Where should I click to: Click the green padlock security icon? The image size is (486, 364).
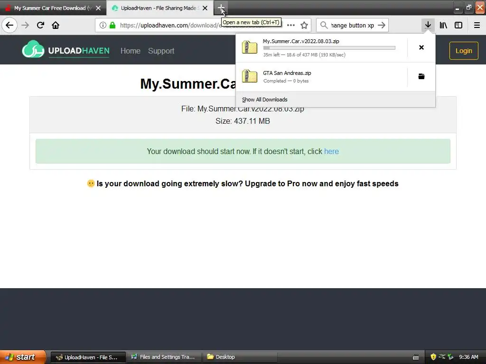tap(112, 25)
